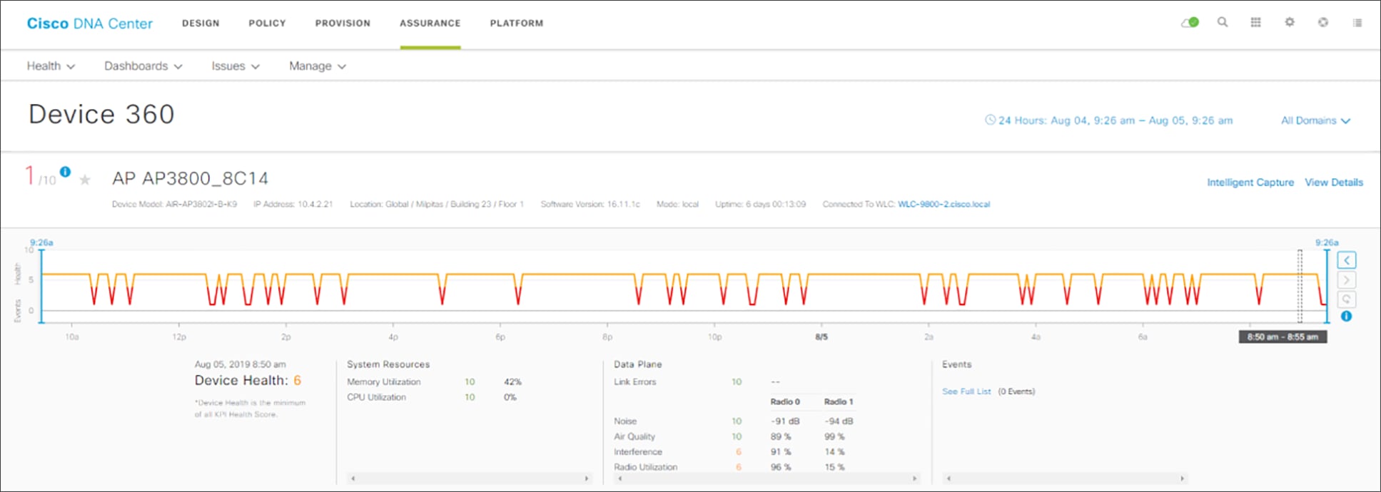Open the search magnifier icon
The width and height of the screenshot is (1381, 492).
click(1223, 22)
